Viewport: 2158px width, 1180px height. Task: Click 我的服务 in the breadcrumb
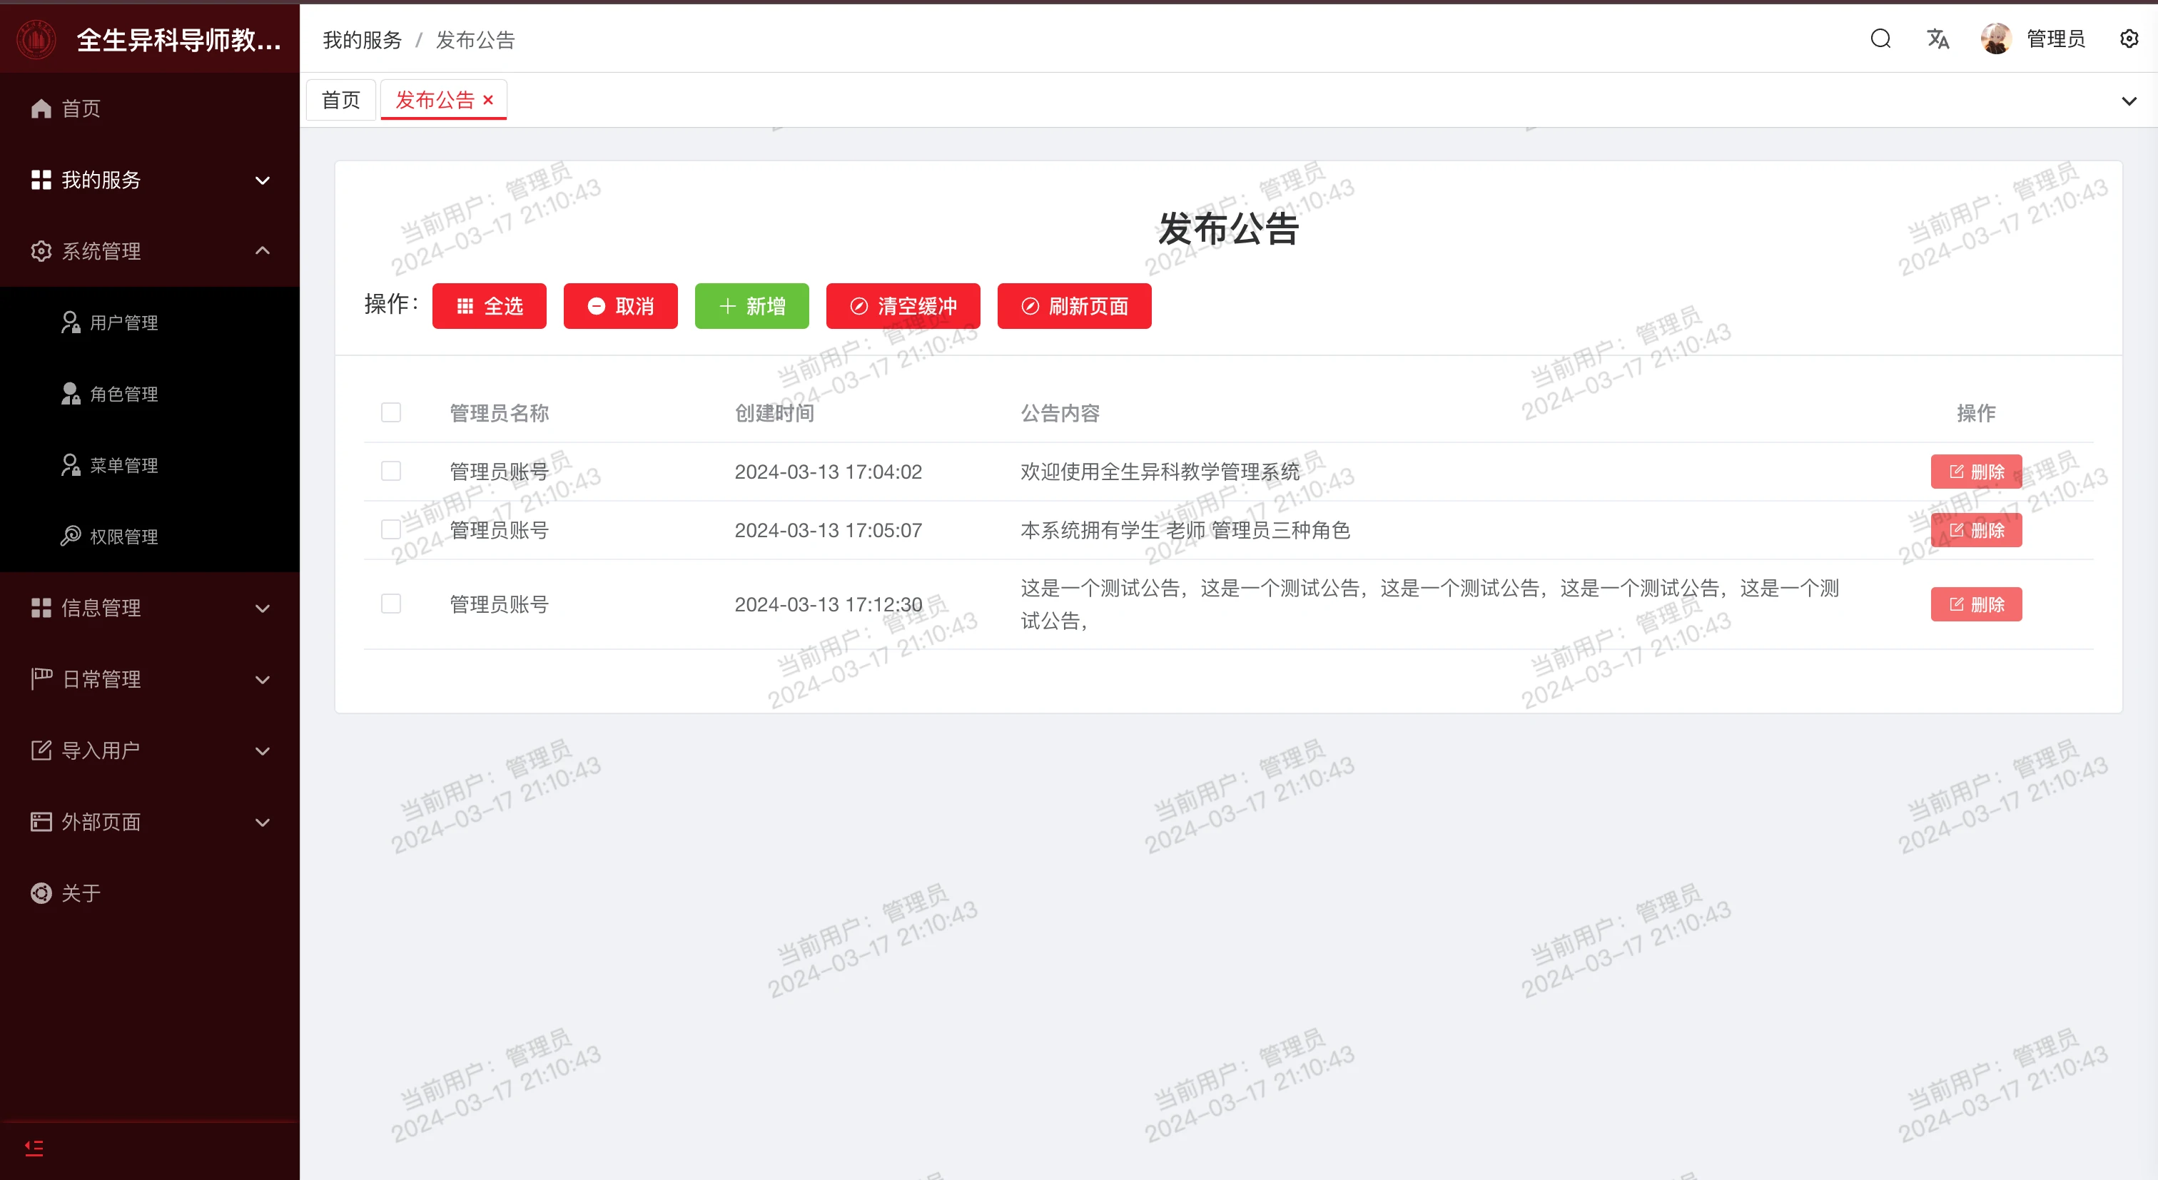coord(362,40)
